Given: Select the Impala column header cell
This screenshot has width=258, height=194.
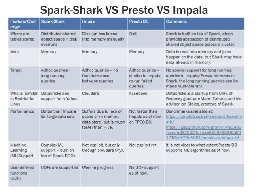Looking at the screenshot, I should coord(104,24).
